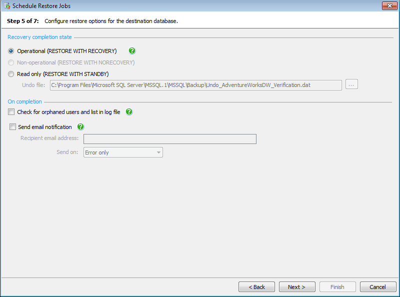Click the Schedule Restore Jobs title bar icon
This screenshot has width=400, height=297.
pyautogui.click(x=6, y=5)
